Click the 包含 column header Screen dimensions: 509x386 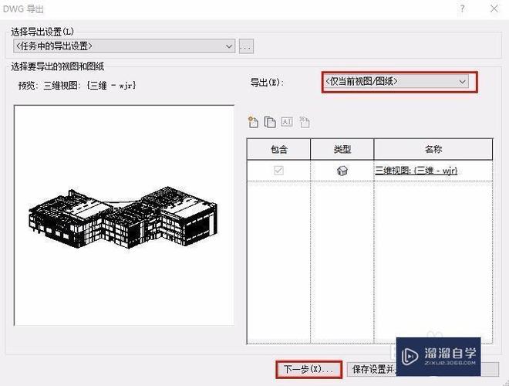pyautogui.click(x=278, y=150)
